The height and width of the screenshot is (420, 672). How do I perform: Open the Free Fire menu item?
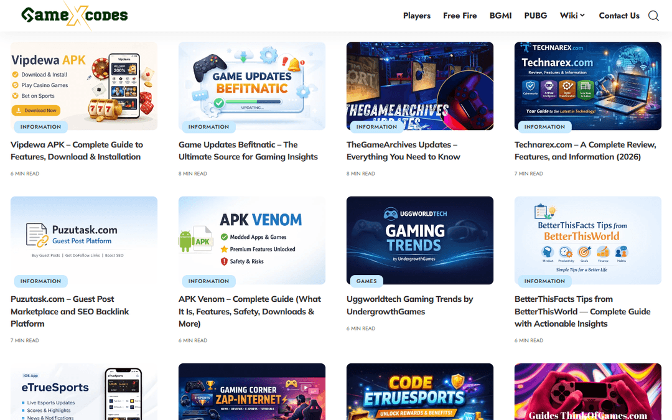click(460, 16)
